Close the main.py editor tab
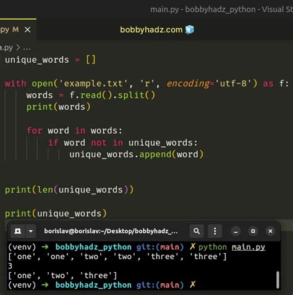This screenshot has height=295, width=293. [x=28, y=30]
